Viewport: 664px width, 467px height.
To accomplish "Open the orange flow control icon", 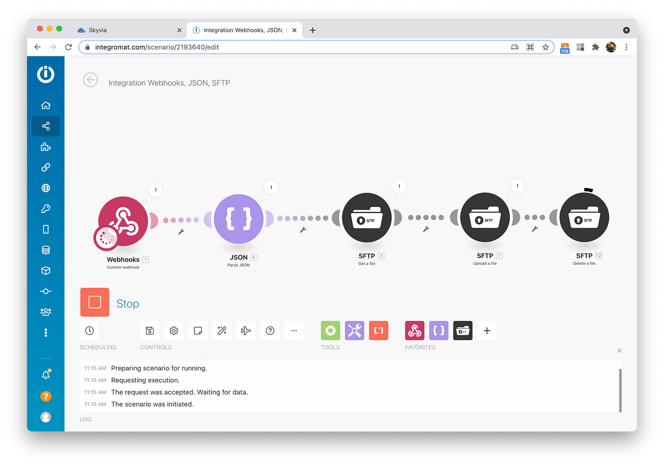I will (378, 331).
